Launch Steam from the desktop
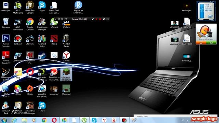This screenshot has width=219, height=123. coord(42,57)
